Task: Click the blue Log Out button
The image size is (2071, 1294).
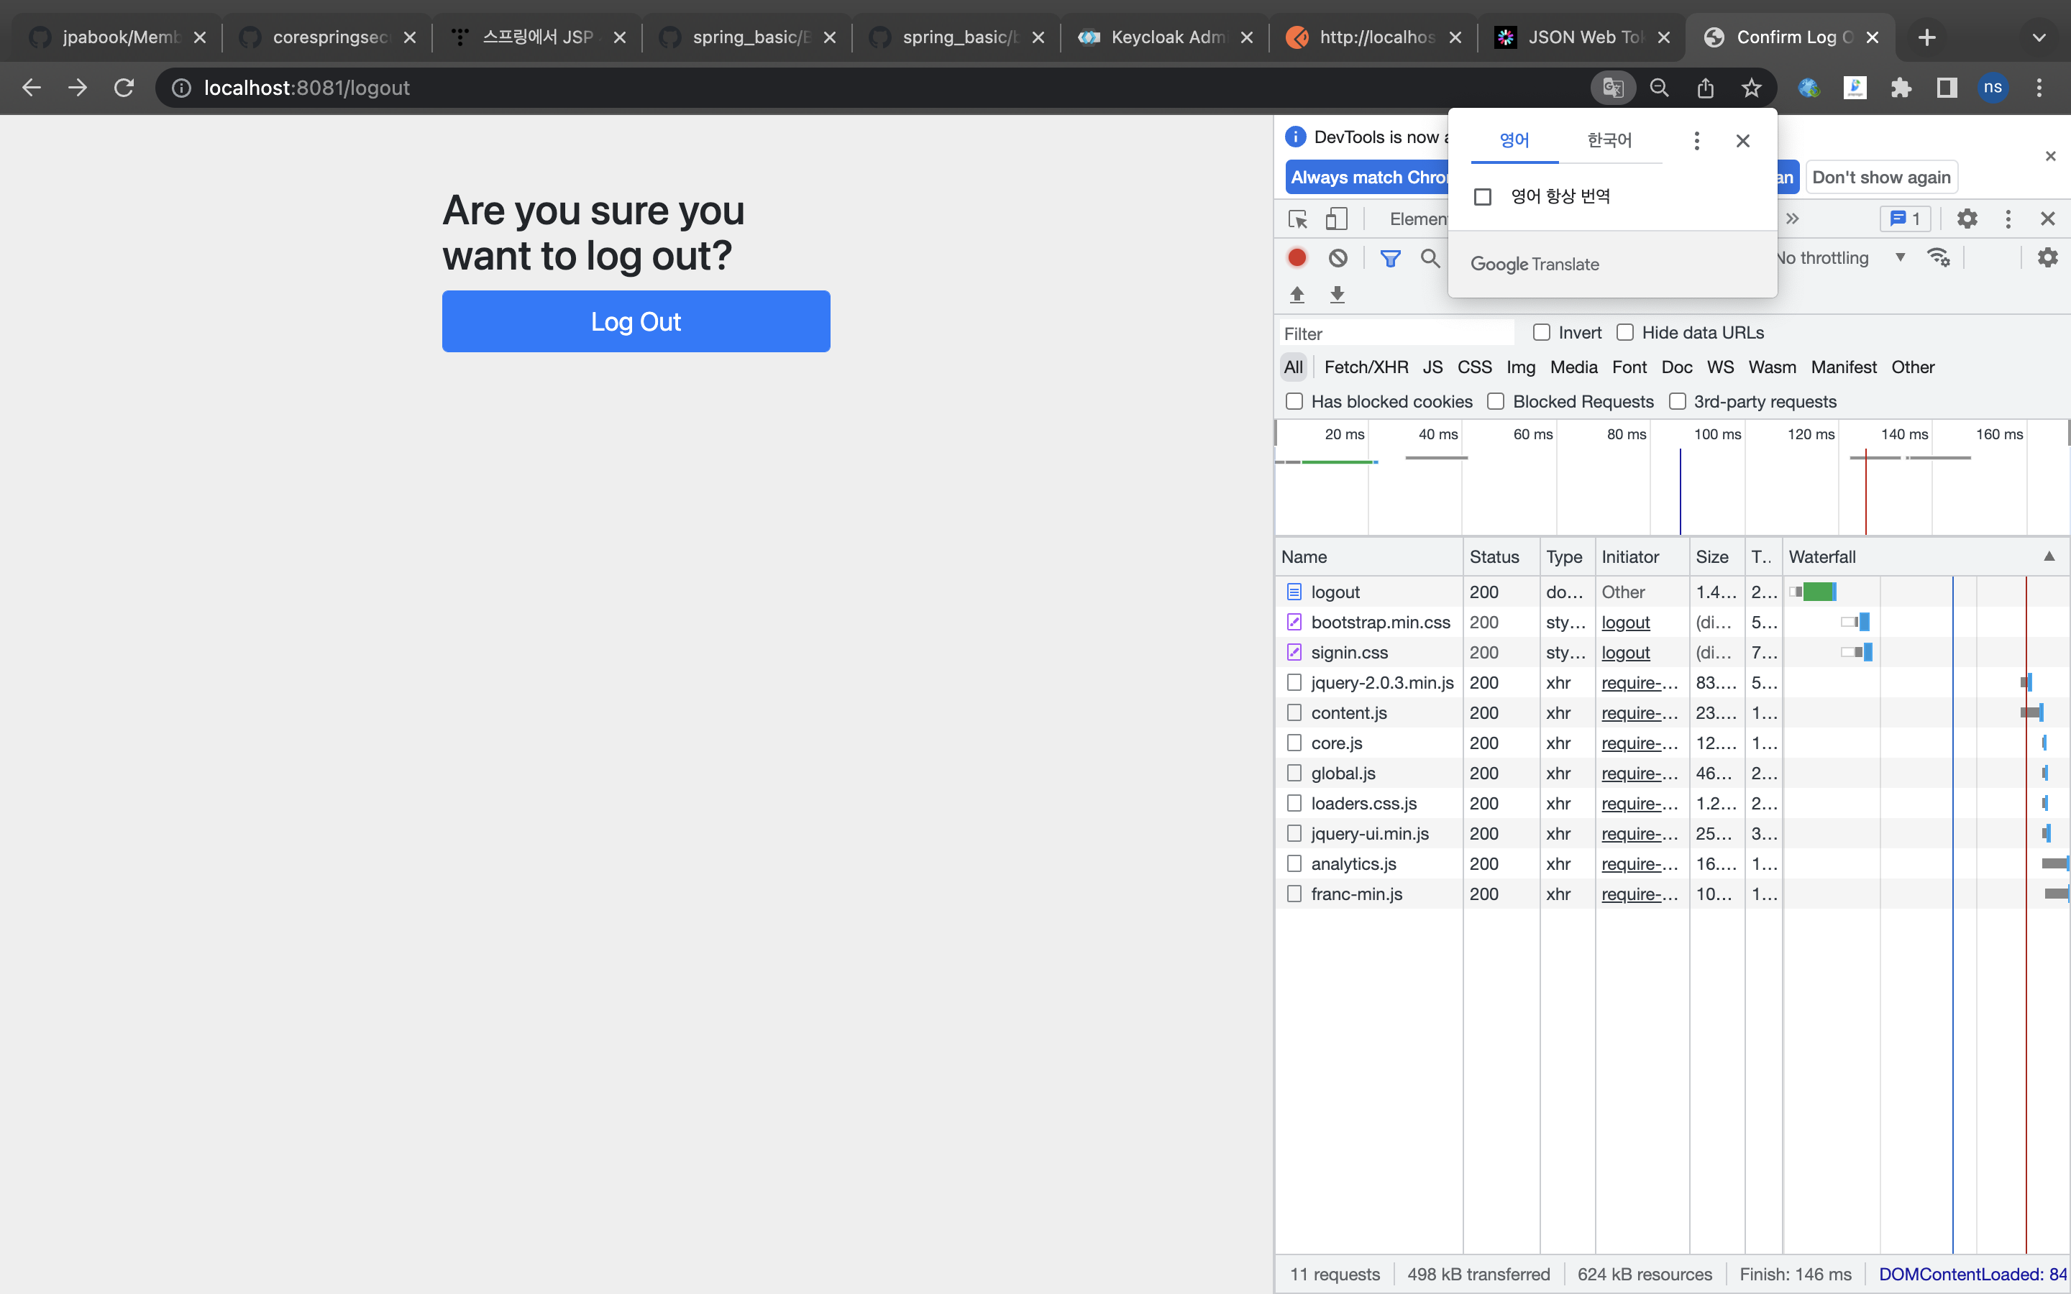Action: [x=636, y=321]
